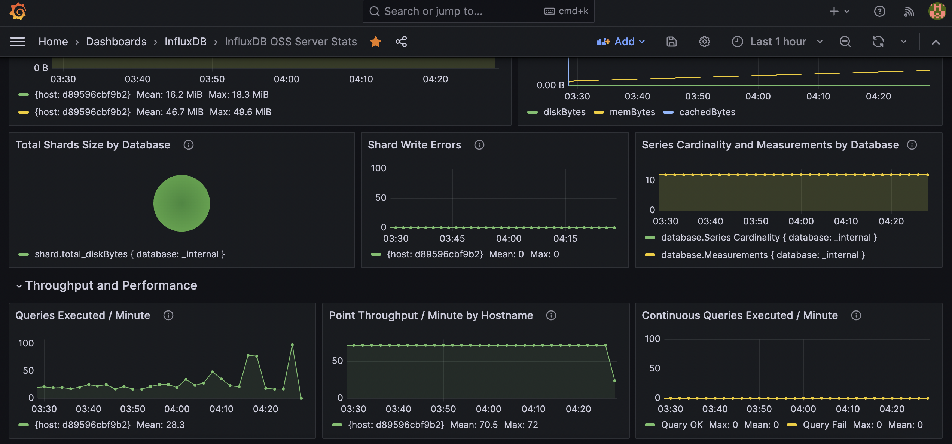This screenshot has height=444, width=952.
Task: Save dashboard using the disk icon
Action: pyautogui.click(x=671, y=42)
